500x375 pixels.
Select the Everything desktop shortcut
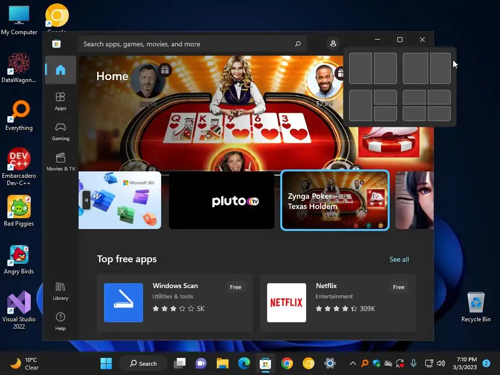pos(19,115)
